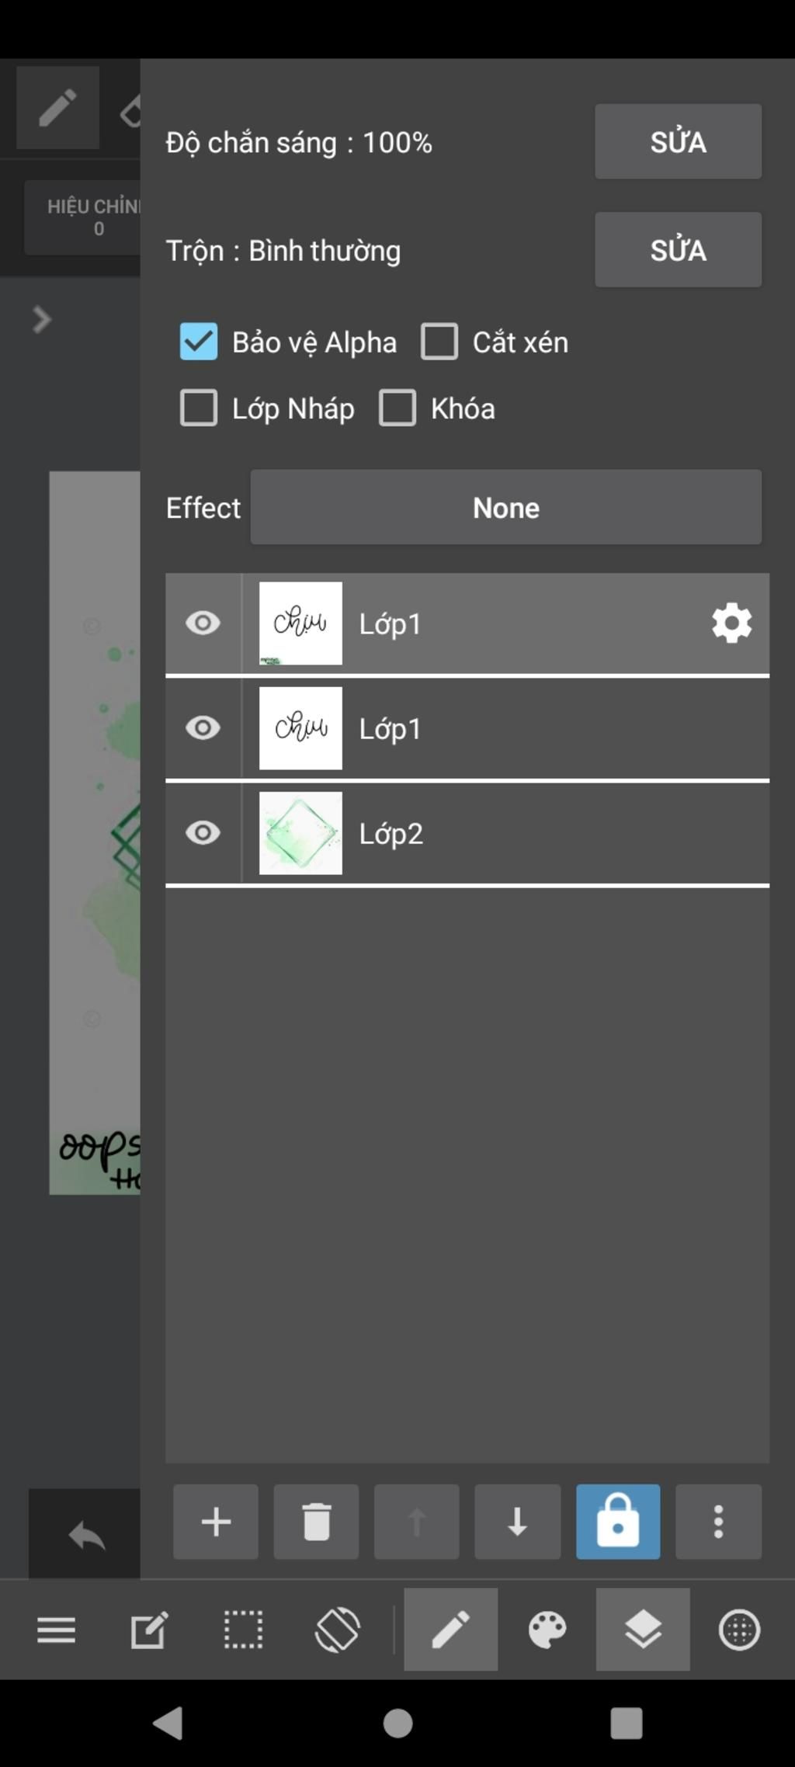The width and height of the screenshot is (795, 1767).
Task: Select the dashed rectangle selection tool
Action: [243, 1630]
